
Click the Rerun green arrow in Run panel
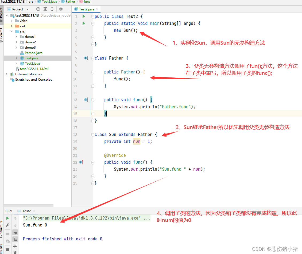[7, 218]
